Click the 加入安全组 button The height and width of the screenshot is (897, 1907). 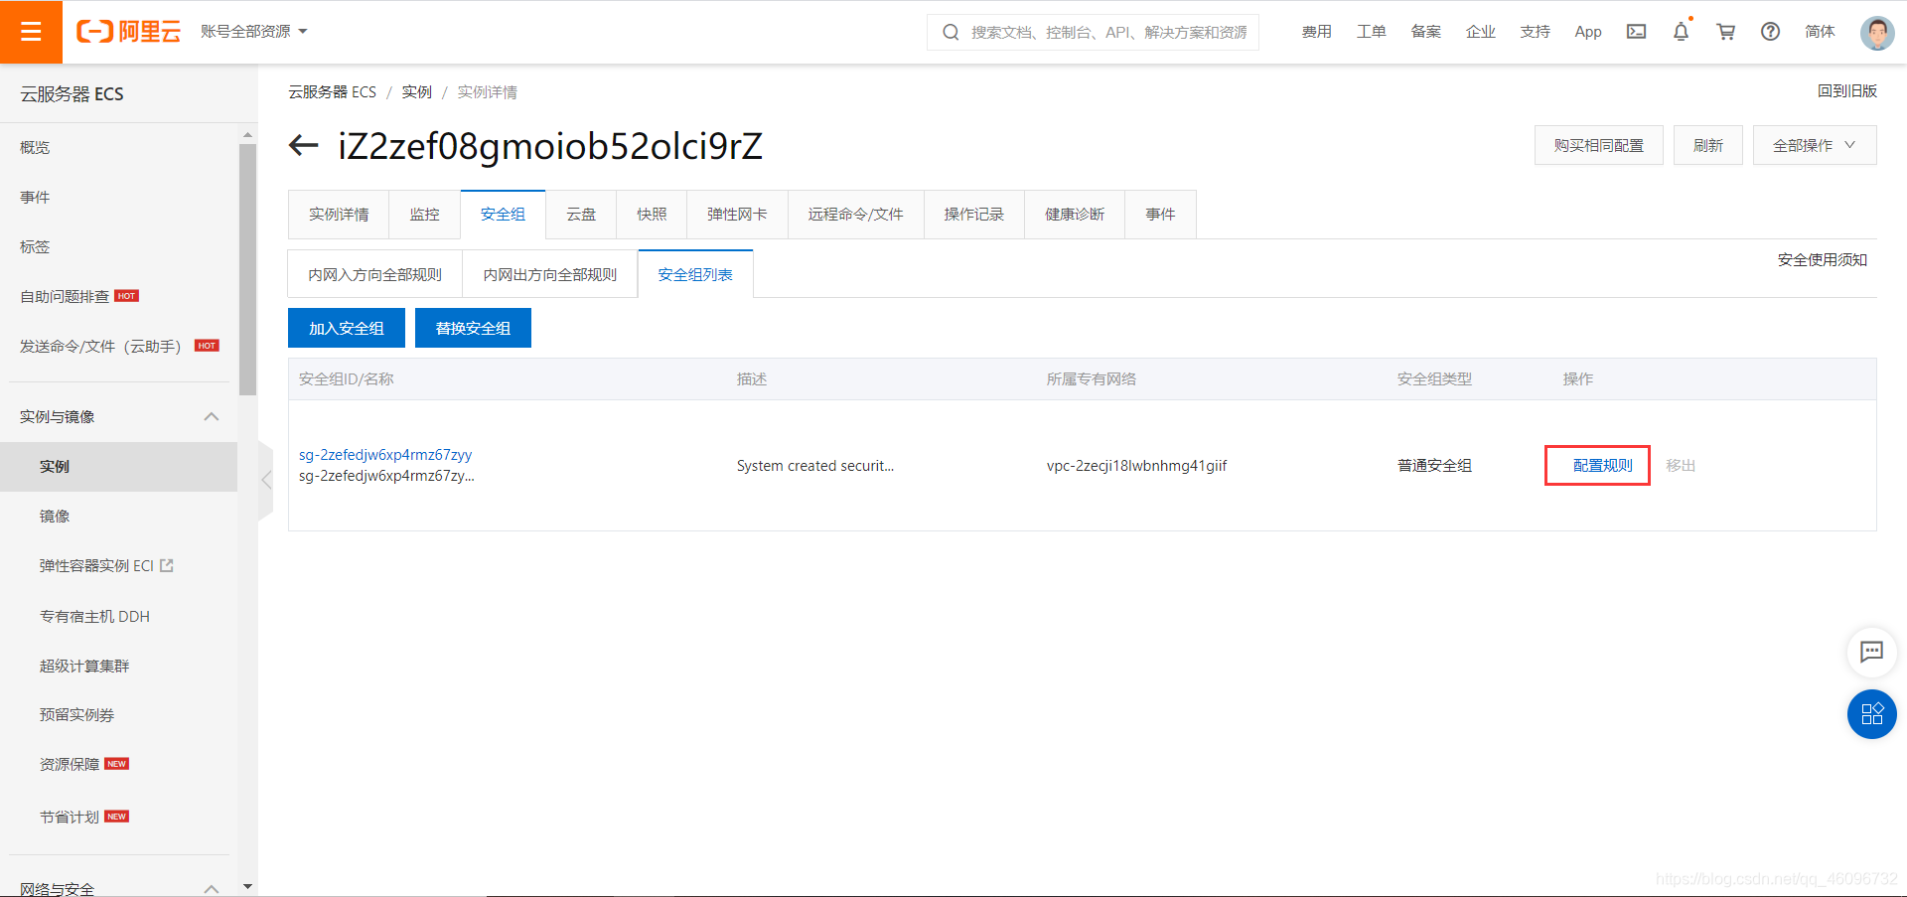coord(346,328)
